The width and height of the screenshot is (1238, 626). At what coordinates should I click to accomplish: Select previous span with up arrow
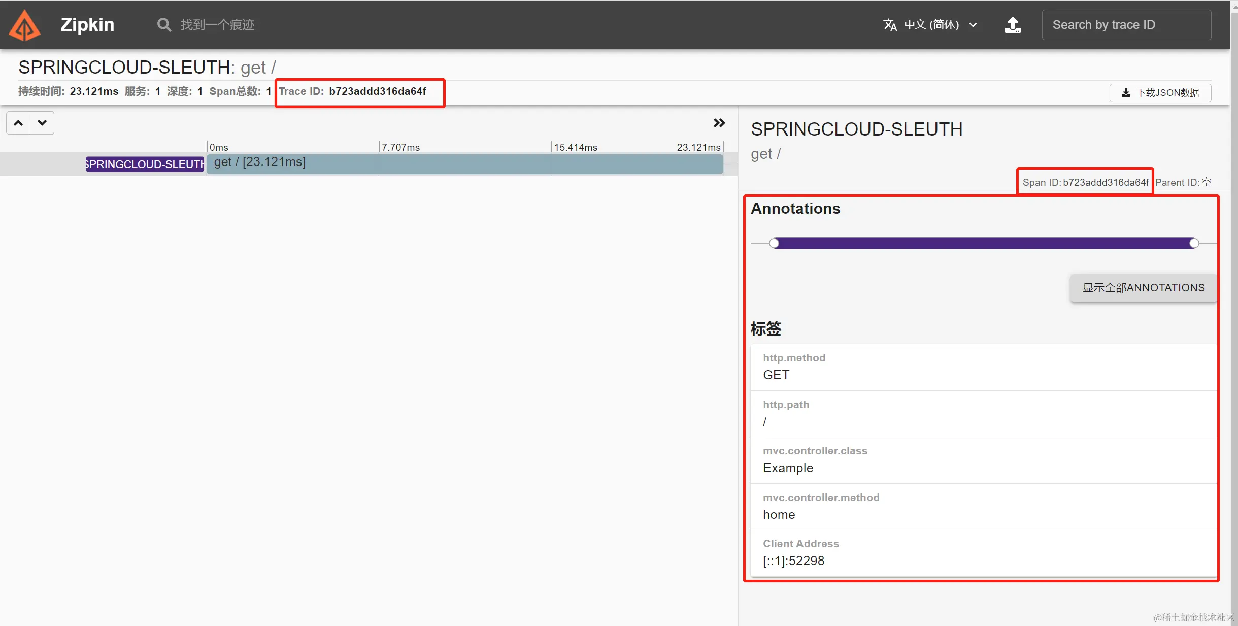pos(18,123)
